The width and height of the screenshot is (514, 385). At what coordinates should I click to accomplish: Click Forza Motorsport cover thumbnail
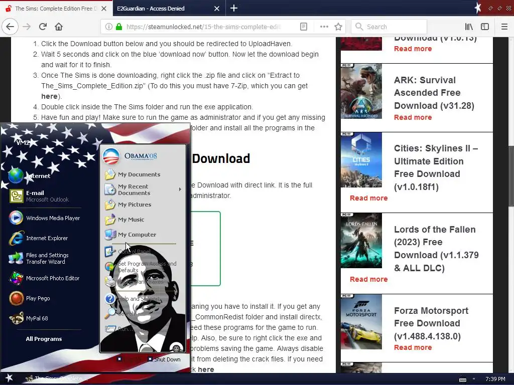pos(361,322)
